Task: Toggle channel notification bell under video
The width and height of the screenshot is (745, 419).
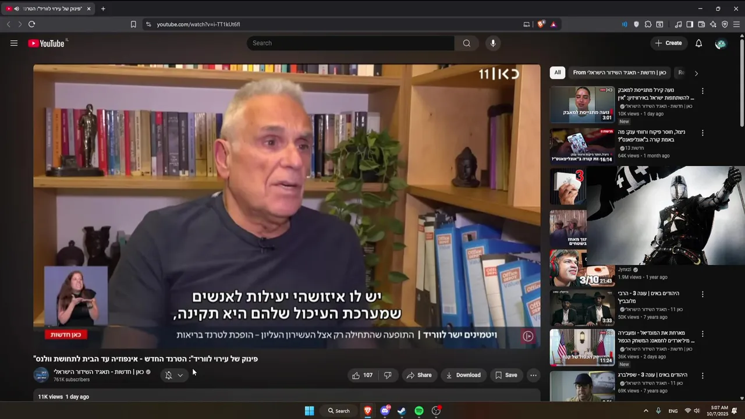Action: (168, 375)
